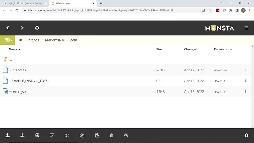
Task: Select conf breadcrumb entry
Action: click(74, 40)
